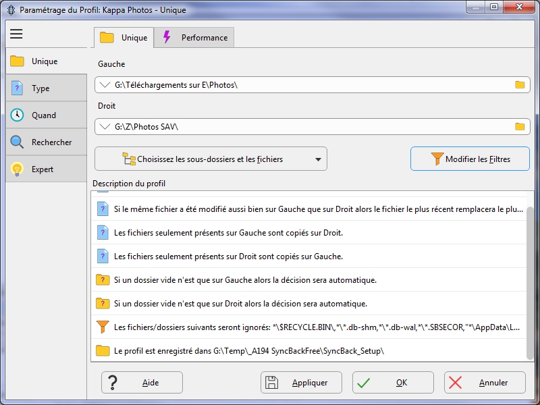The height and width of the screenshot is (405, 540).
Task: Click file icon beside 'même fichier' row
Action: pos(103,209)
